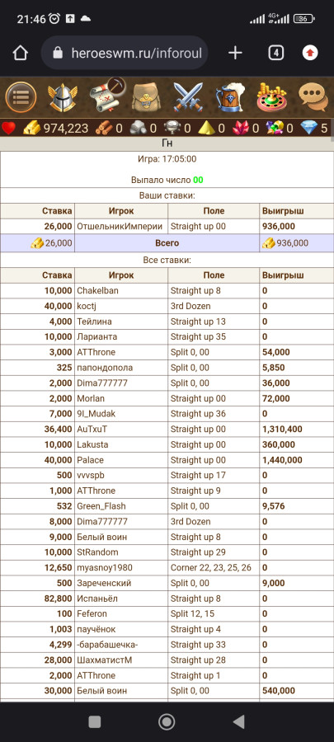Open the tab switcher showing 4
This screenshot has width=334, height=742.
pyautogui.click(x=275, y=53)
